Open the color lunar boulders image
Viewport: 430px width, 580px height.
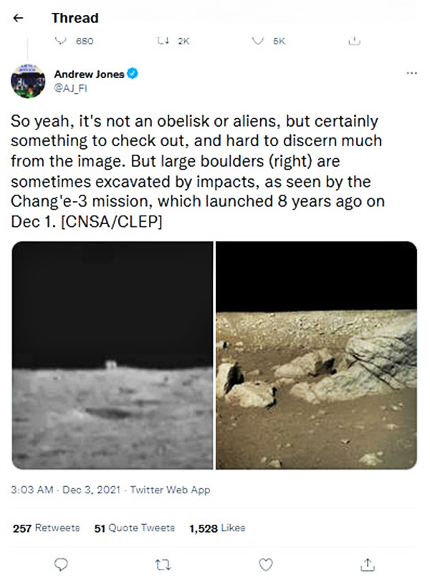[x=316, y=355]
